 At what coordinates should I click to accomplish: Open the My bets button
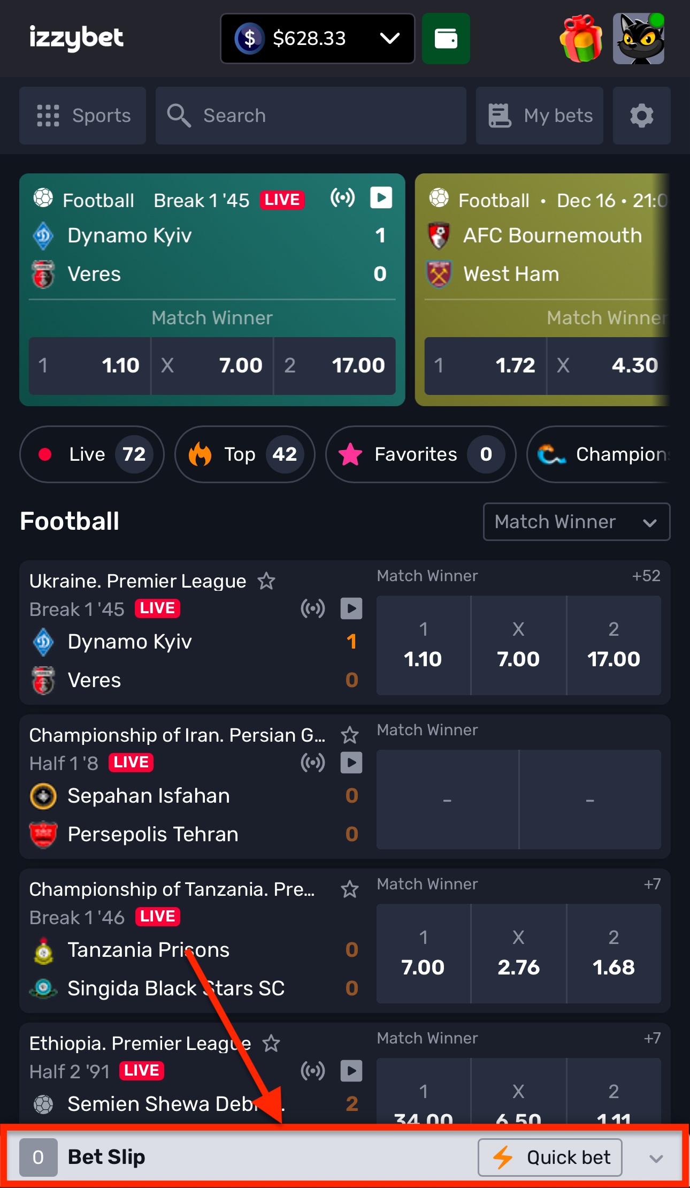(540, 116)
